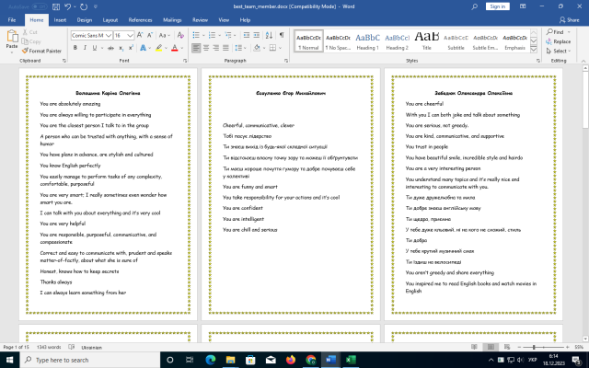This screenshot has width=589, height=368.
Task: Open the proofing spell-check status icon
Action: [72, 347]
